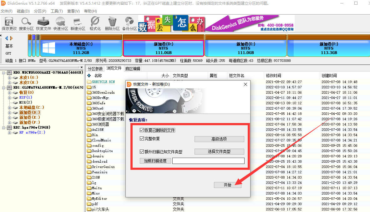Collapse the HD0 disk tree node
The width and height of the screenshot is (370, 212).
coord(4,73)
